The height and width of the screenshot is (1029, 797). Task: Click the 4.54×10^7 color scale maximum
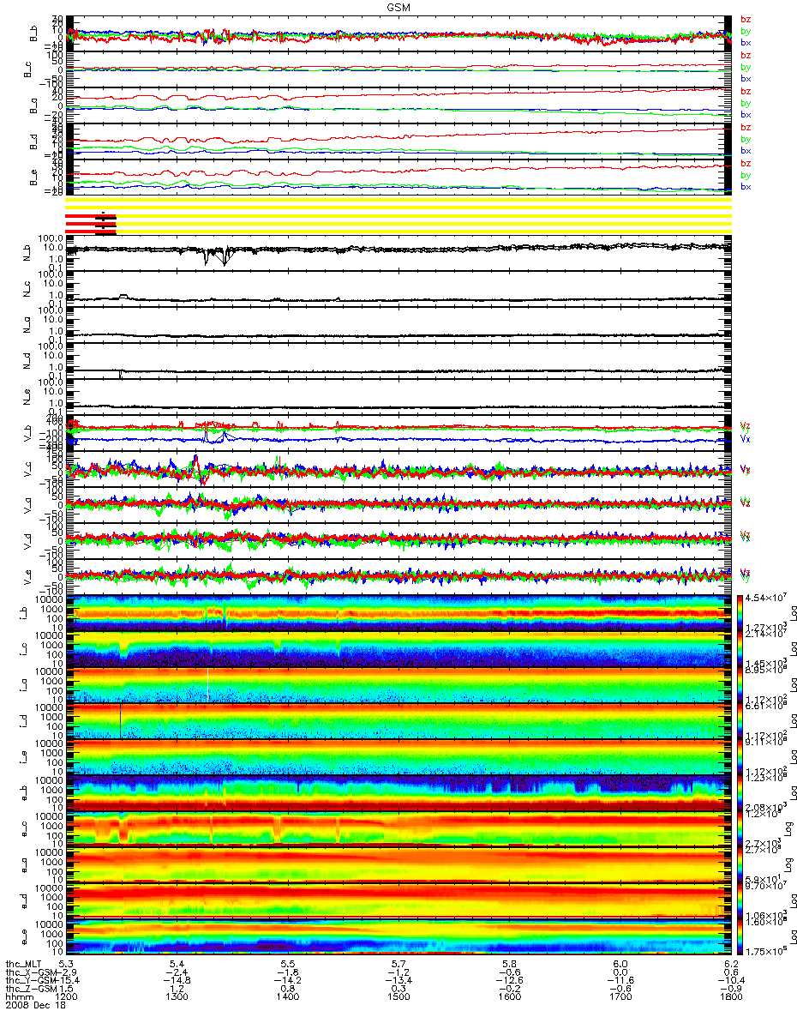click(764, 598)
